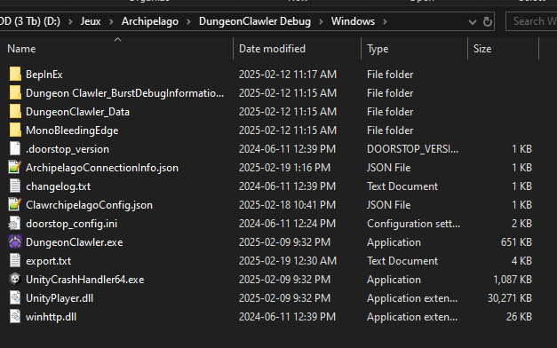
Task: Select the MonoBleedingEdge name text
Action: point(72,130)
